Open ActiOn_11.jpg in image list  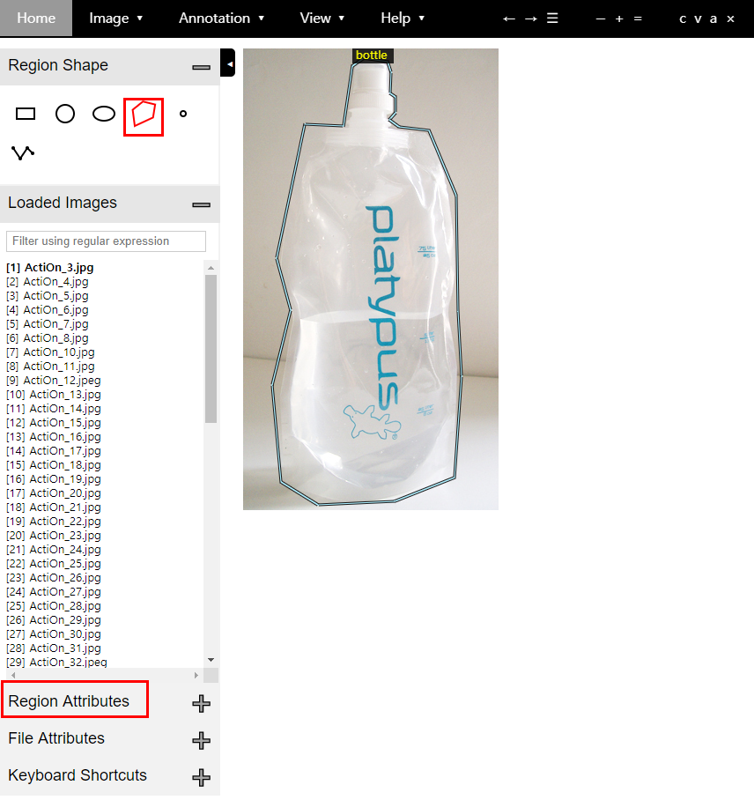click(50, 367)
